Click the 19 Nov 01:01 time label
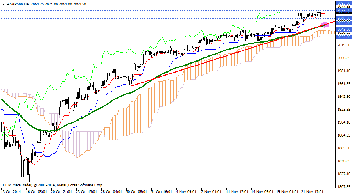 tap(287, 192)
